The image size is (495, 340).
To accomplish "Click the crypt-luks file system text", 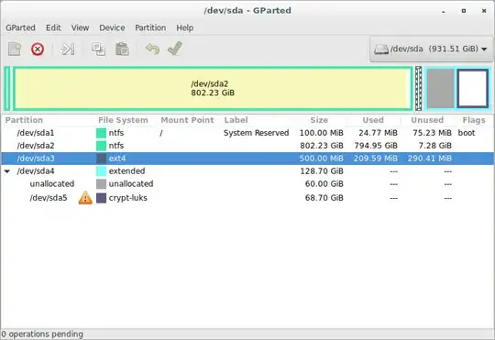I will (x=127, y=198).
